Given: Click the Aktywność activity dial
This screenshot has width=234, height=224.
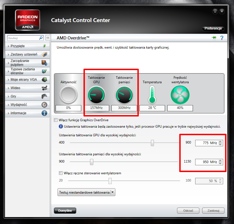Looking at the screenshot, I should [x=68, y=95].
